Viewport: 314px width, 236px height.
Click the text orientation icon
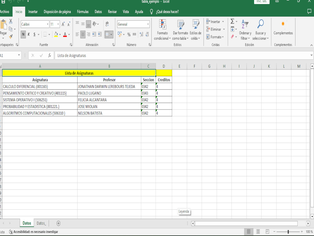(95, 24)
